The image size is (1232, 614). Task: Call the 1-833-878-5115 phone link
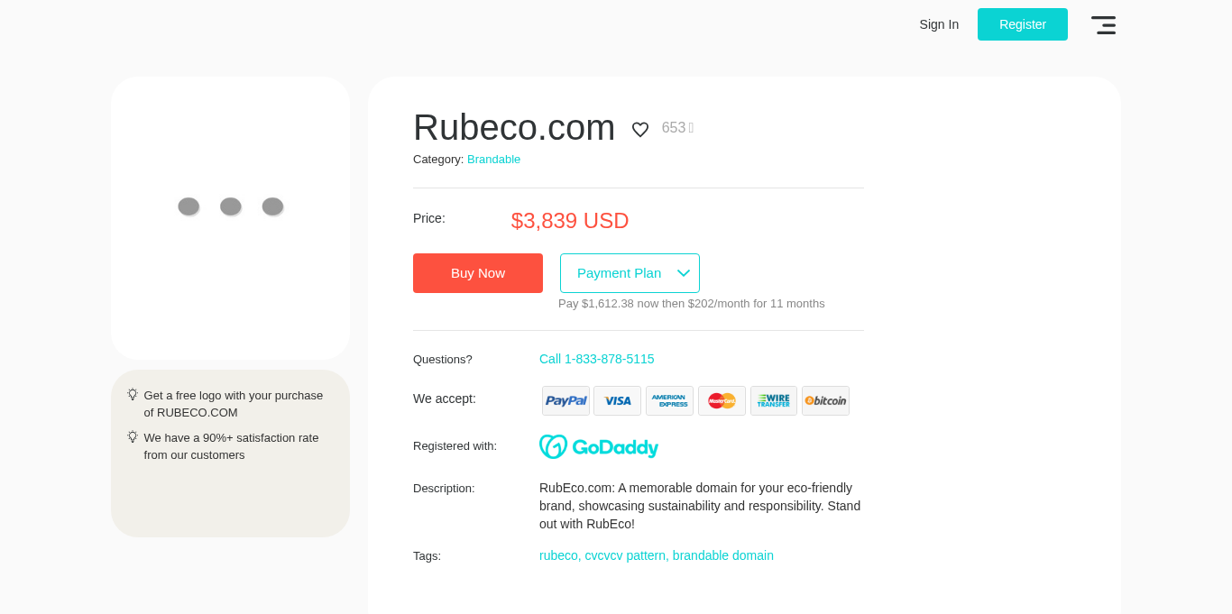(596, 359)
